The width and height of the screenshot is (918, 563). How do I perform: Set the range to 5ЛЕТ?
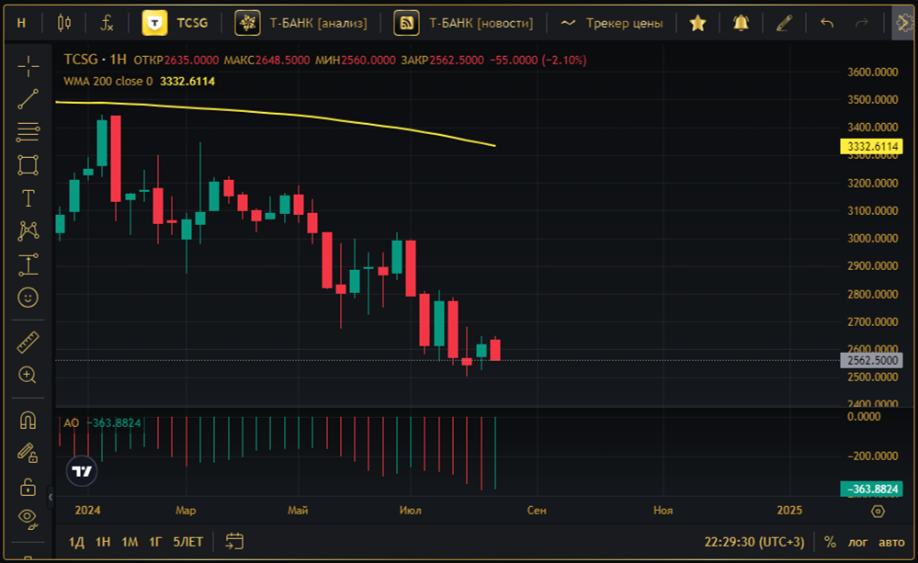[x=188, y=542]
